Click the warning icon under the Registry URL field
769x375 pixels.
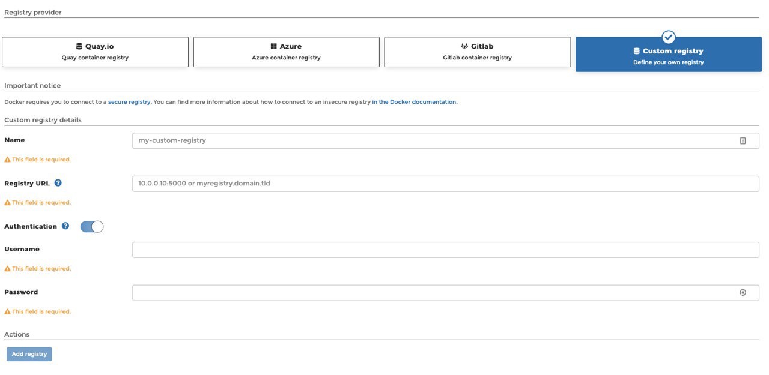[7, 203]
